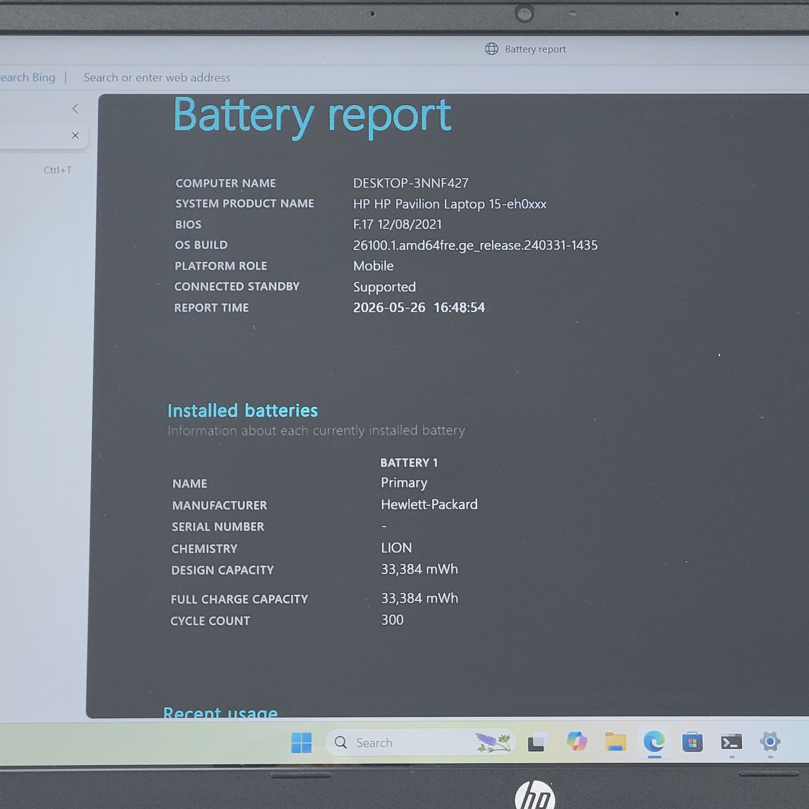Select the platform role value Mobile
The image size is (809, 809).
[373, 266]
